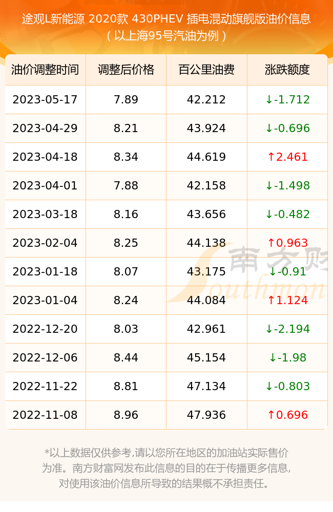Click the 百公里油费 column header

click(x=206, y=70)
